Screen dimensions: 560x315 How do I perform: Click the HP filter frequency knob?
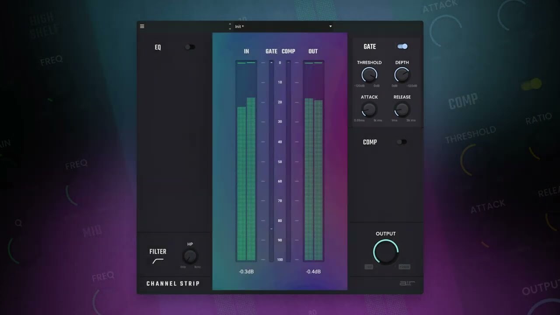tap(190, 256)
